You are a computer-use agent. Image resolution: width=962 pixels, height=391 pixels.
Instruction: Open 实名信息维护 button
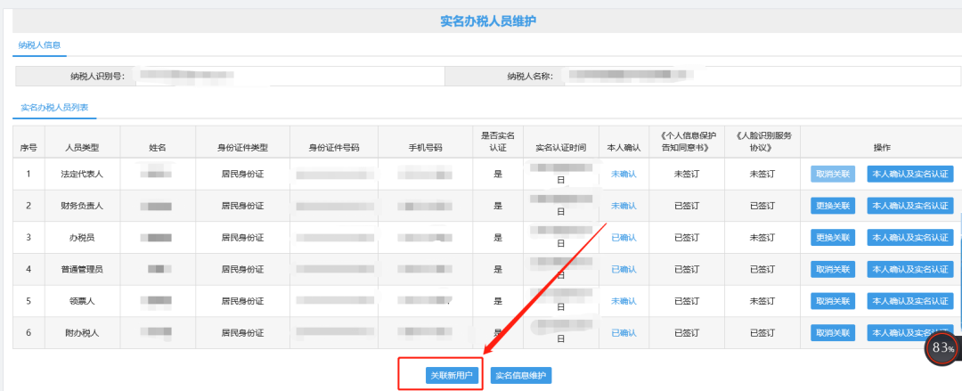point(521,376)
